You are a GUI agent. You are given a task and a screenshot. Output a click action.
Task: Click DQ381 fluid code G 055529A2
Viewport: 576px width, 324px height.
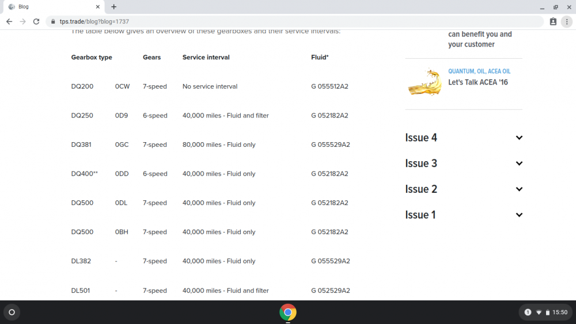tap(331, 144)
